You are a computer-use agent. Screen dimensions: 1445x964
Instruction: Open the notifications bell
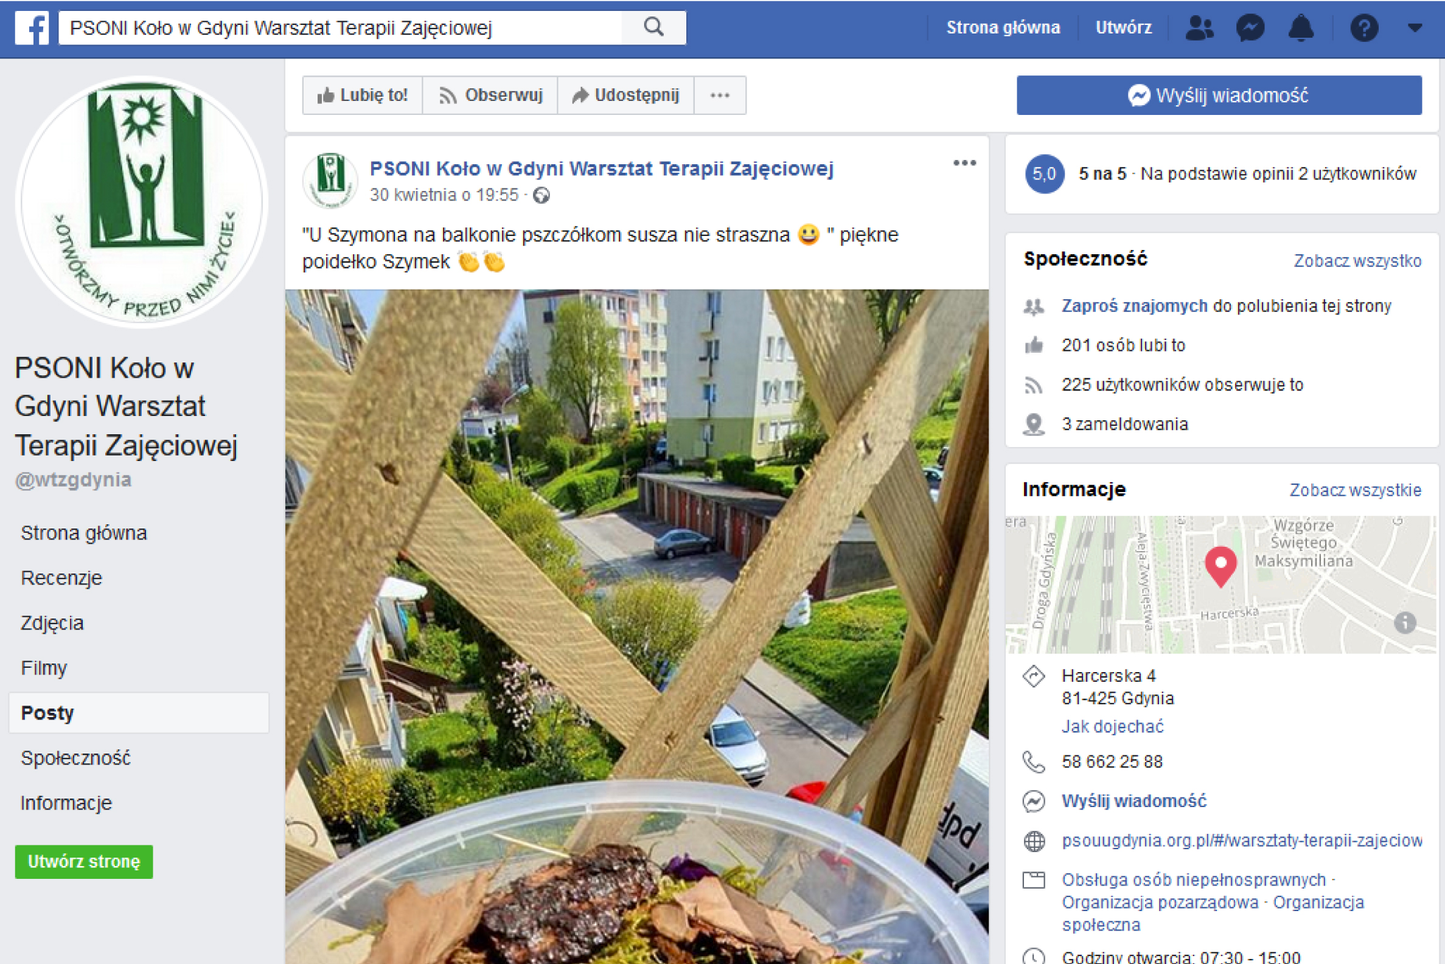coord(1301,27)
